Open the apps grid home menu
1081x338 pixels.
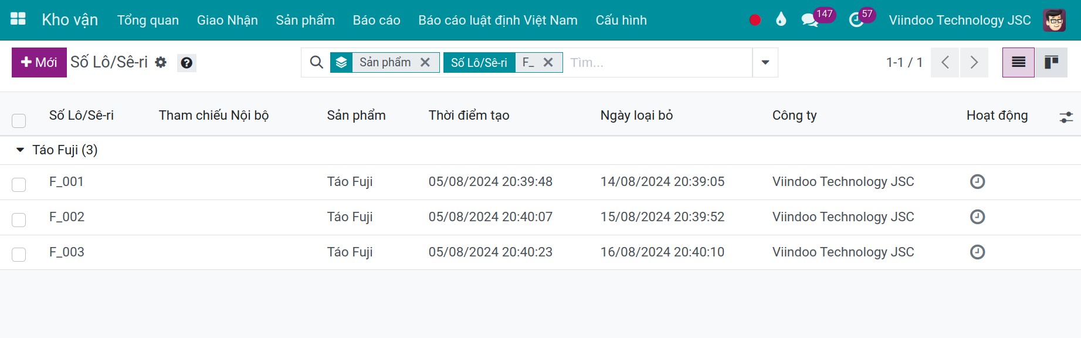pos(18,19)
